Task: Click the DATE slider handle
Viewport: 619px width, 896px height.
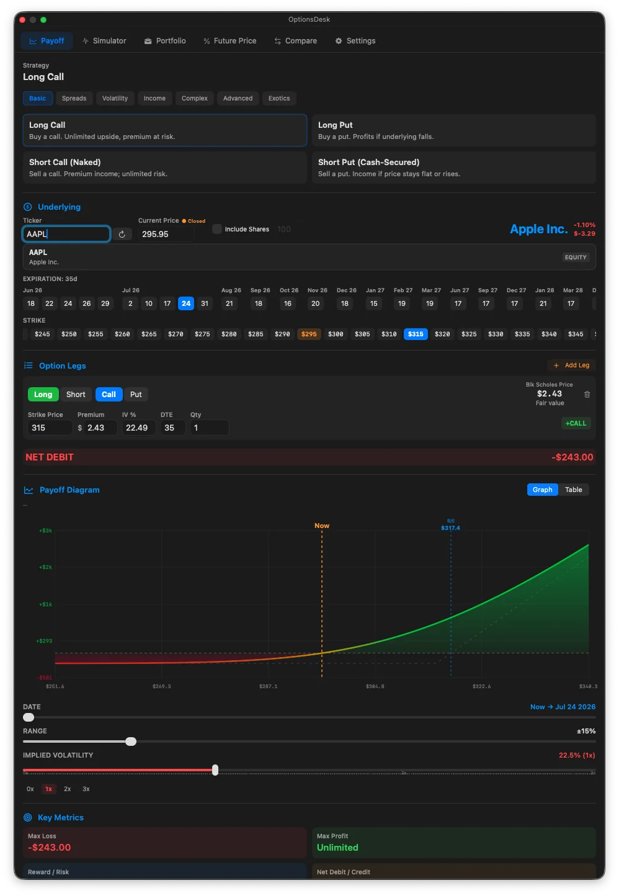Action: click(29, 717)
